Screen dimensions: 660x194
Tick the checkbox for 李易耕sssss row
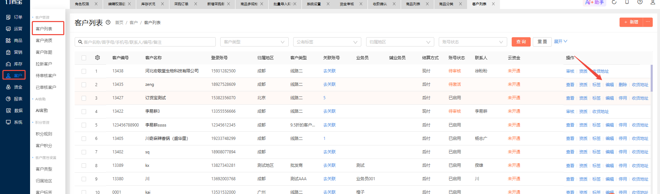(84, 125)
